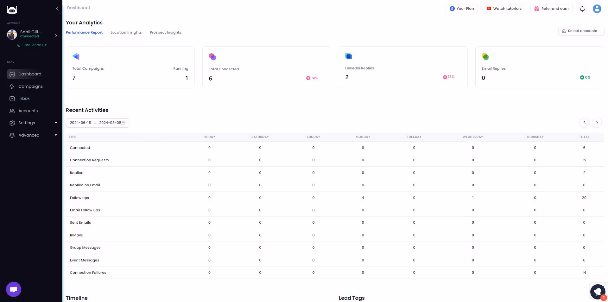Screen dimensions: 608x302
Task: Click the Email Replies card icon
Action: pos(485,56)
